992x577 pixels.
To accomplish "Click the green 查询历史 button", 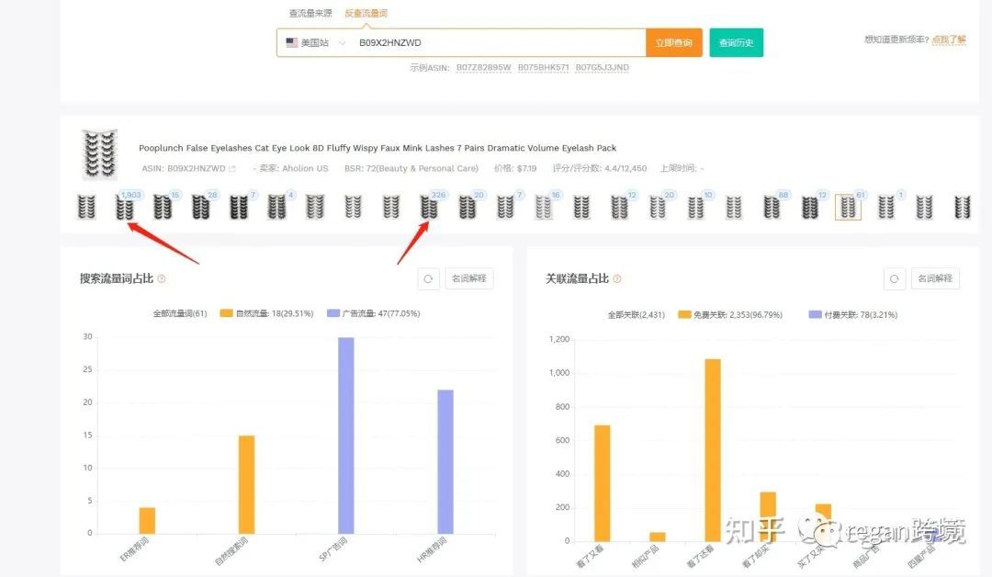I will 737,42.
